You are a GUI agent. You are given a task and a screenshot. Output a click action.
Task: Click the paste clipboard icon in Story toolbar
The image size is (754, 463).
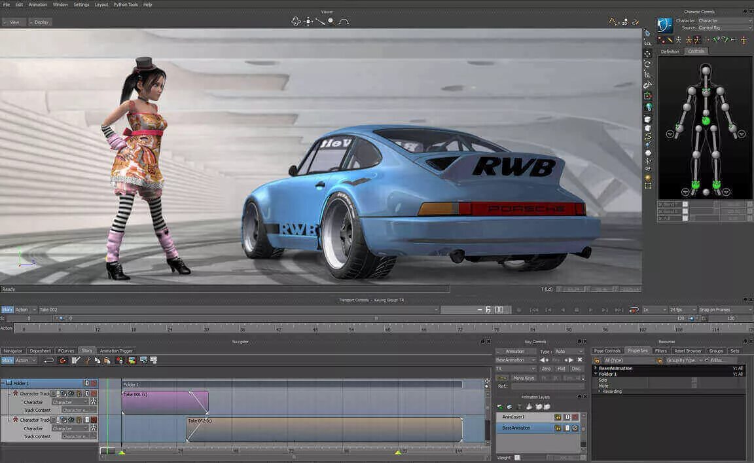[107, 360]
